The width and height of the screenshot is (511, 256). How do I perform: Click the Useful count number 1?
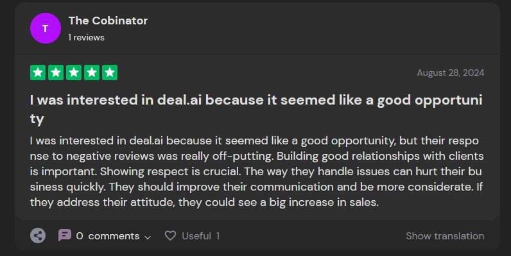218,236
